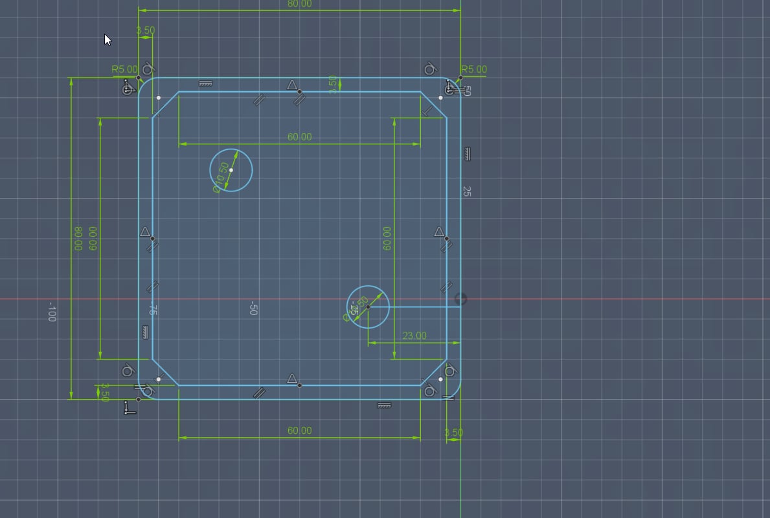Screen dimensions: 770x518
Task: Click the -50 grid axis label
Action: click(x=253, y=308)
